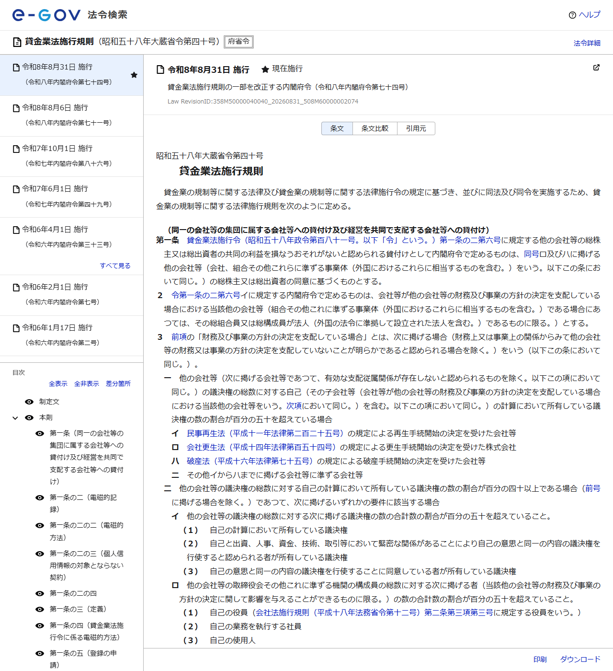Collapse the 本則 tree chevron

point(15,418)
